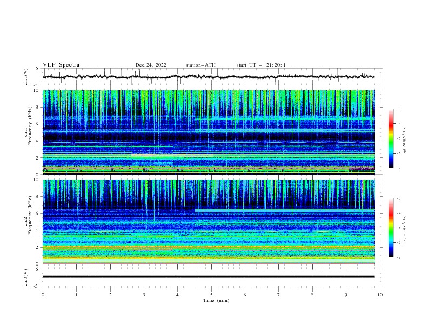Click the time axis tick label '9'
The height and width of the screenshot is (331, 428).
(346, 295)
